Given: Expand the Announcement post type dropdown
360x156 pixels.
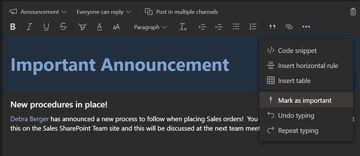Looking at the screenshot, I should pyautogui.click(x=38, y=12).
